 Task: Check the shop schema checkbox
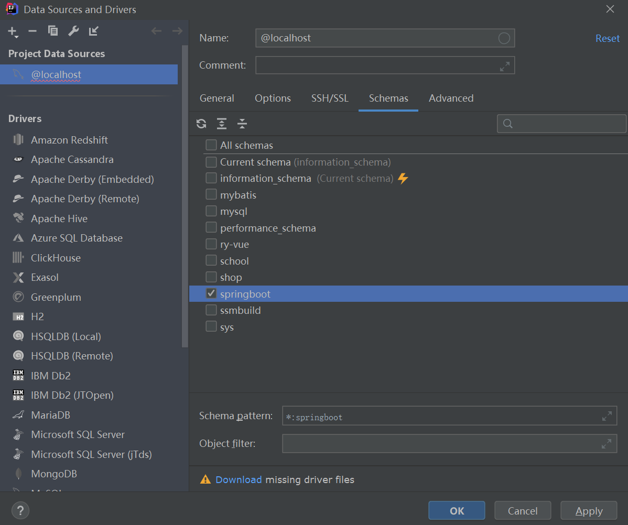[211, 277]
